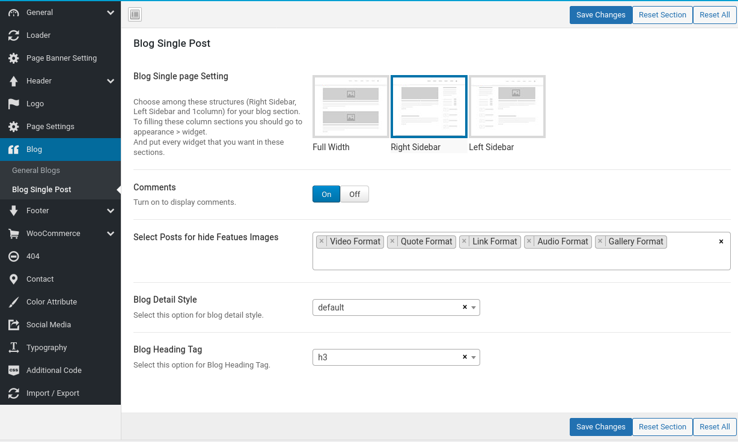Remove the Gallery Format tag

point(600,241)
